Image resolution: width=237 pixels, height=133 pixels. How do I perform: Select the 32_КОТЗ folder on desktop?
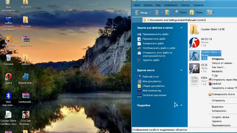point(26,4)
